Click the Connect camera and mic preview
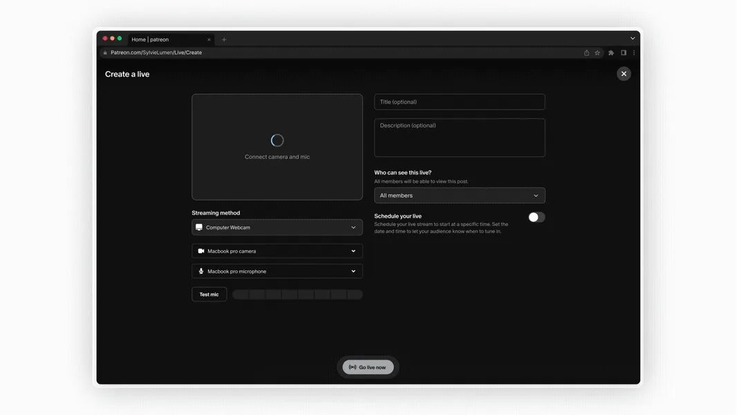The image size is (737, 415). 277,147
